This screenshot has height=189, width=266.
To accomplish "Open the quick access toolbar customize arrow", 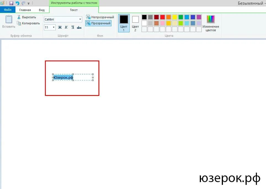I will (x=28, y=3).
